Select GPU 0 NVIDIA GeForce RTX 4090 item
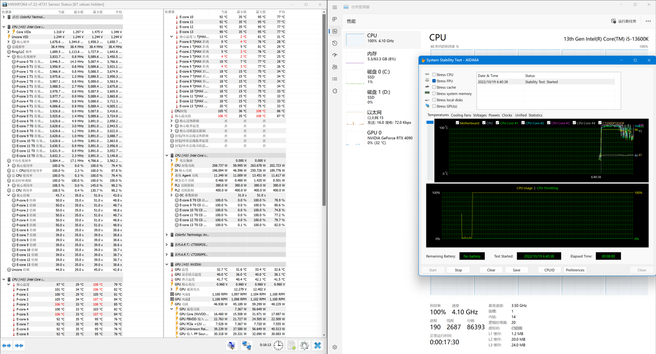The image size is (656, 354). tap(382, 137)
